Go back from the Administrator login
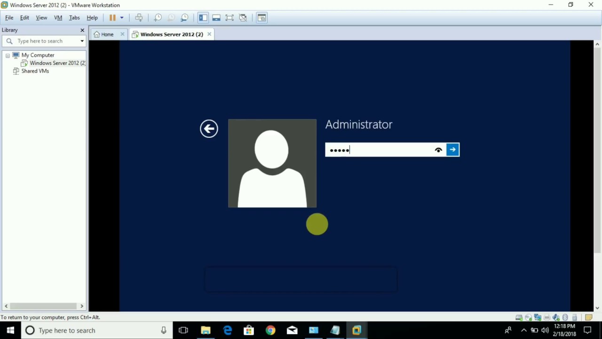This screenshot has height=339, width=602. tap(209, 129)
